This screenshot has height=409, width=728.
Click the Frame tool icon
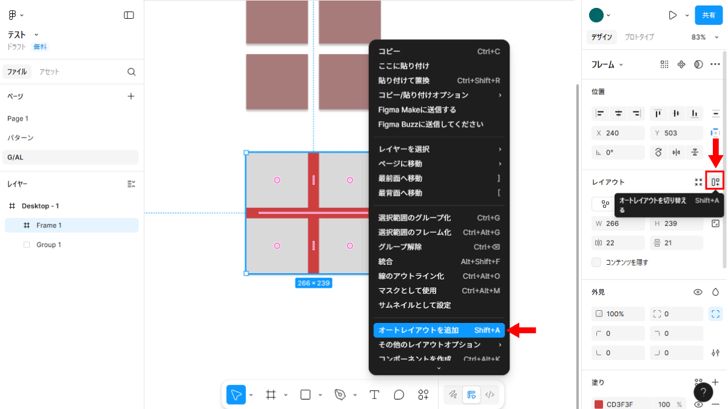[271, 394]
